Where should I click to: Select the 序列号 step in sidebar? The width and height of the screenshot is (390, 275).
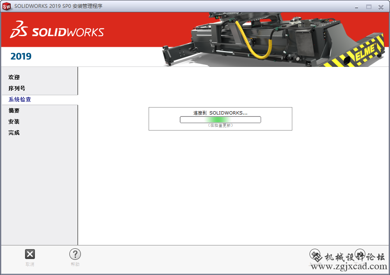tap(17, 88)
